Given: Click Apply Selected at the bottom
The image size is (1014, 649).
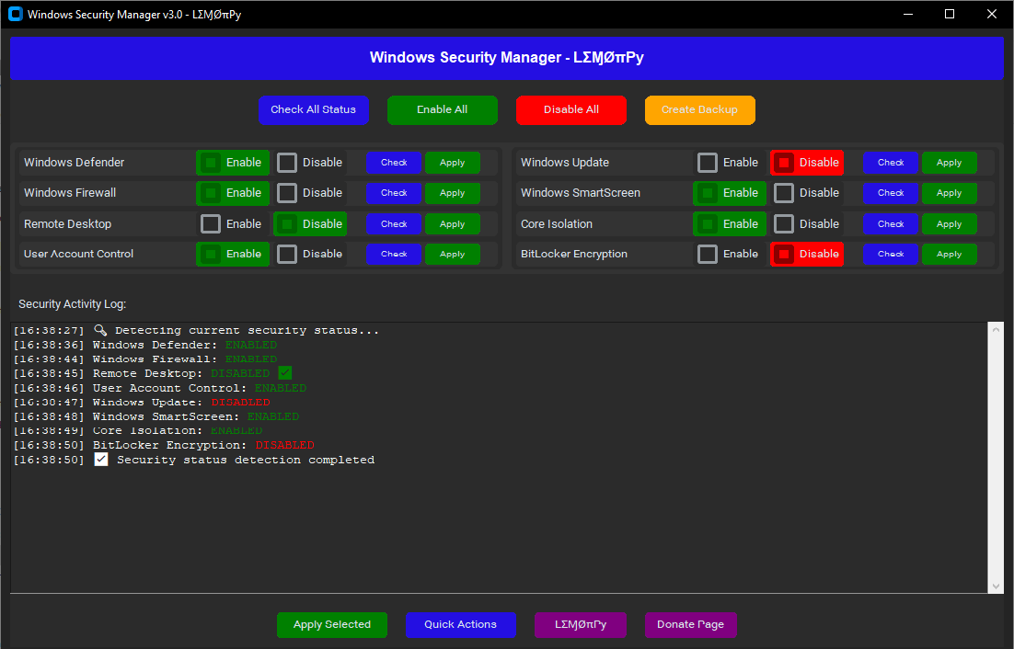Looking at the screenshot, I should click(331, 624).
